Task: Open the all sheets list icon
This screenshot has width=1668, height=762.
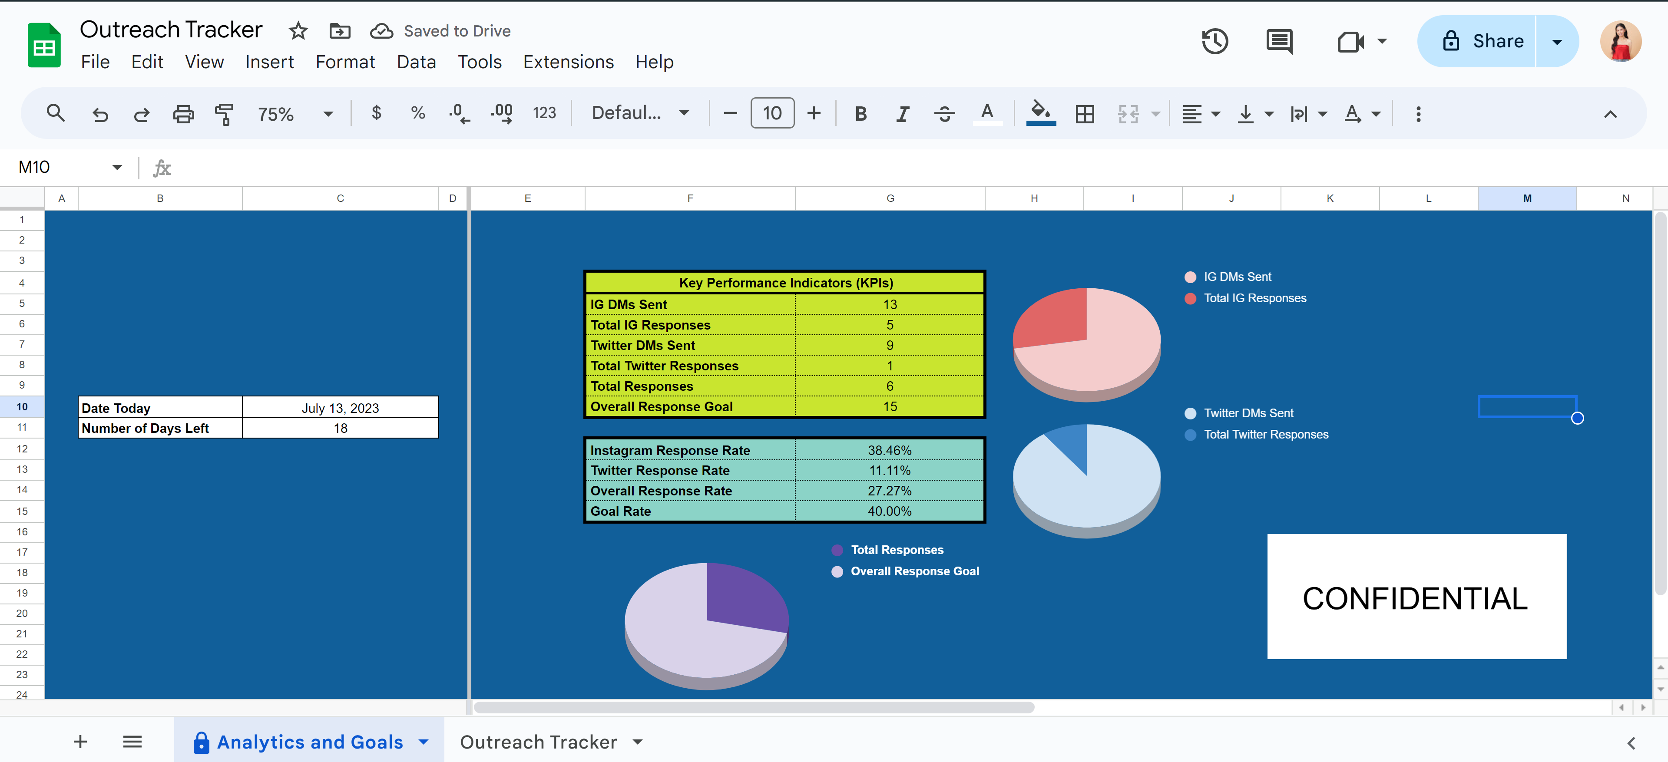Action: (x=132, y=741)
